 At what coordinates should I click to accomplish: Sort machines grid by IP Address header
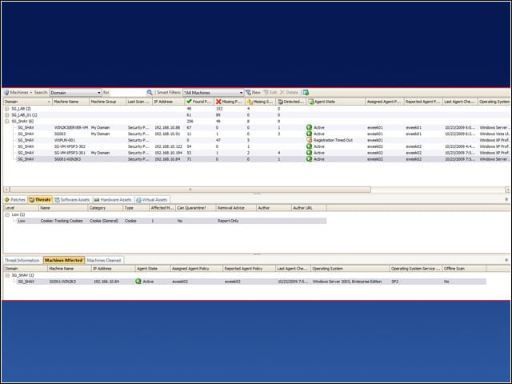coord(169,102)
